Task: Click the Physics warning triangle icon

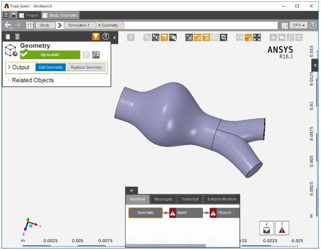Action: pyautogui.click(x=213, y=213)
